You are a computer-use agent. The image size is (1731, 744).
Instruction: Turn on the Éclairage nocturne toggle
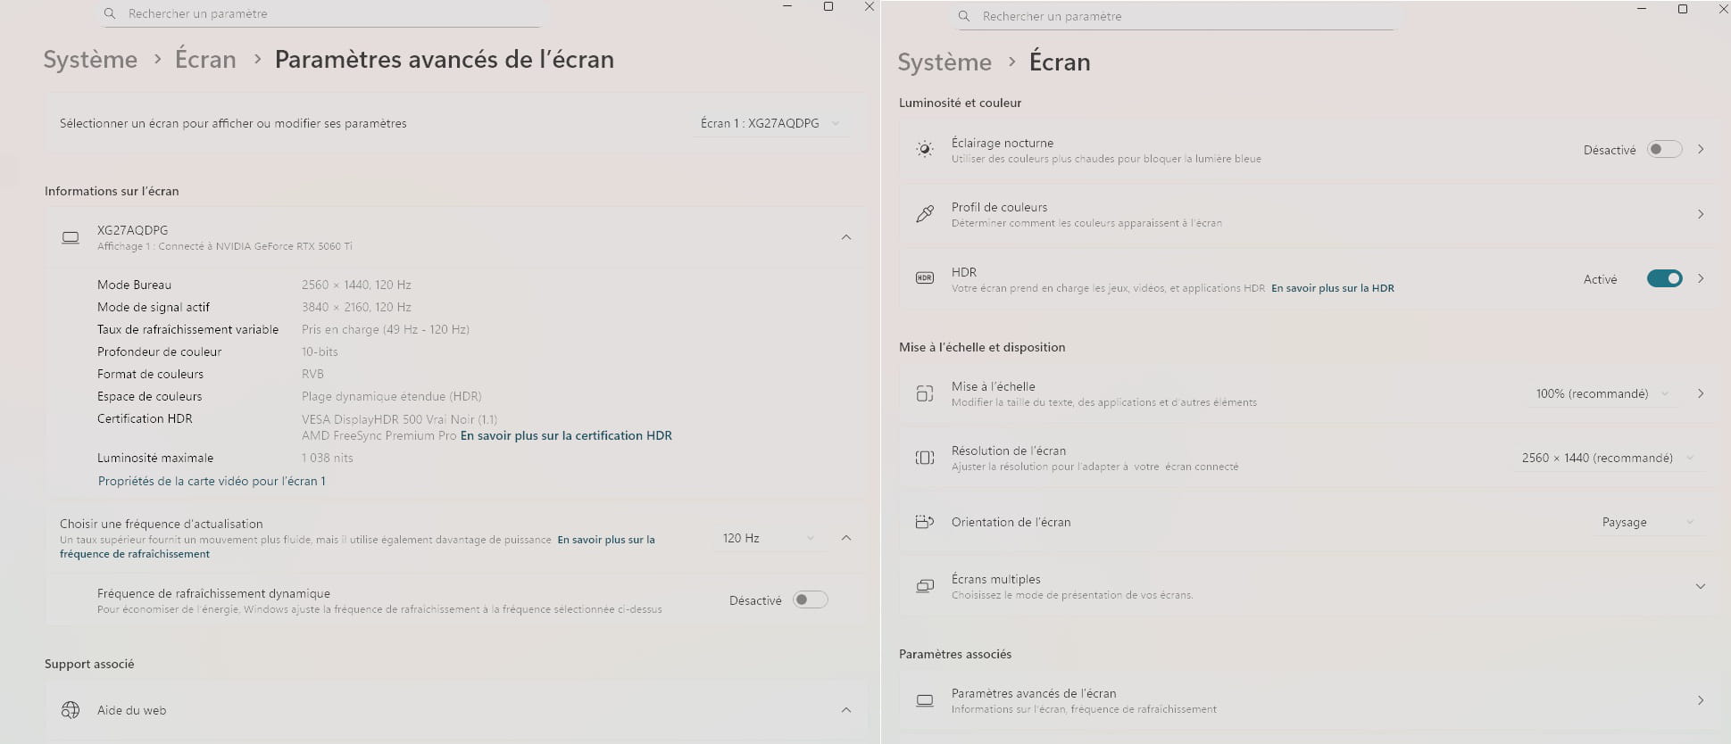(1664, 150)
